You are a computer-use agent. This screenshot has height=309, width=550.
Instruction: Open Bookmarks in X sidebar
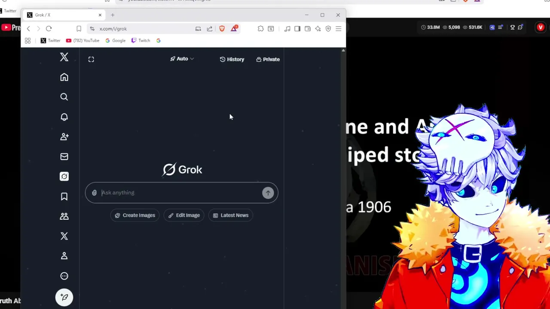64,196
